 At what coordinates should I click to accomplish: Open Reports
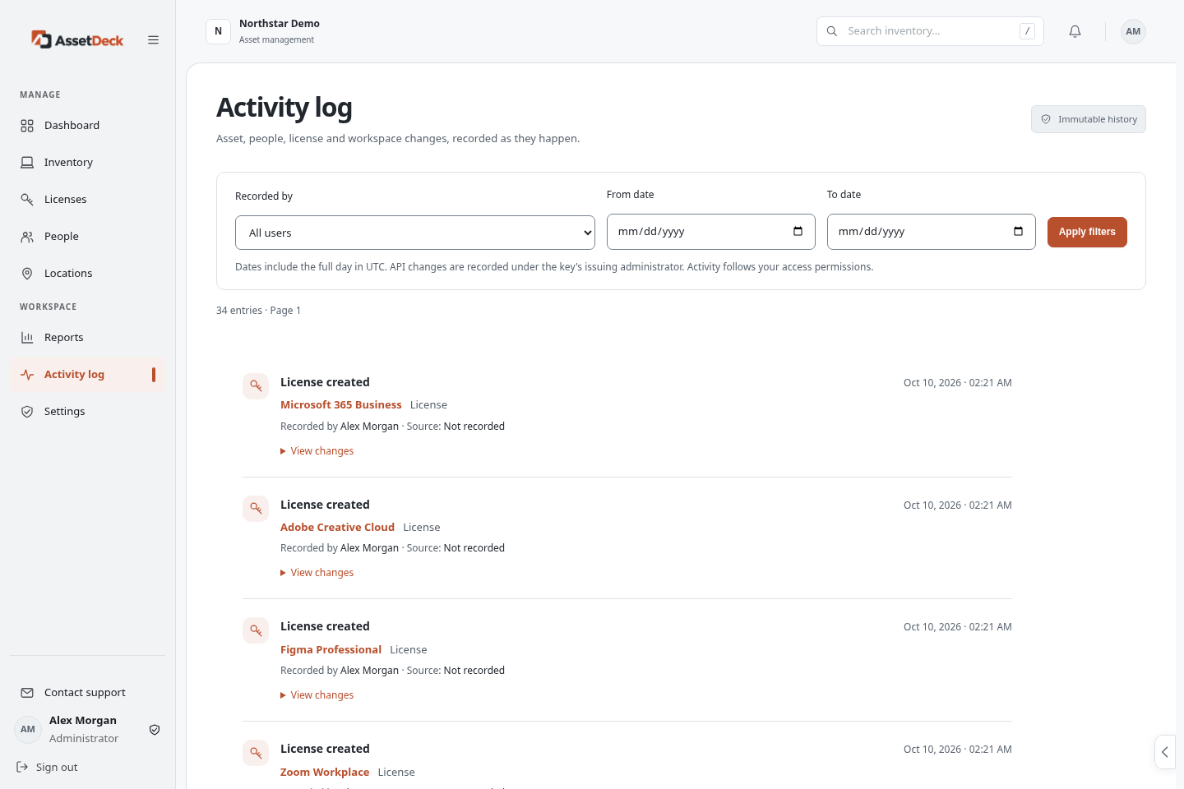(87, 337)
